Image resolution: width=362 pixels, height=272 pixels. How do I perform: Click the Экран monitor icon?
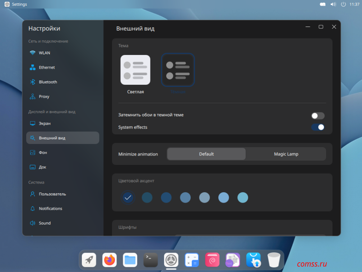[33, 123]
